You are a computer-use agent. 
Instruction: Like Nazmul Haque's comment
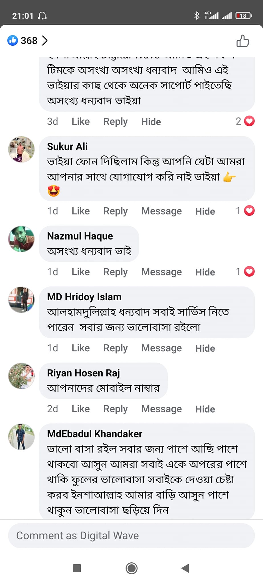(80, 272)
